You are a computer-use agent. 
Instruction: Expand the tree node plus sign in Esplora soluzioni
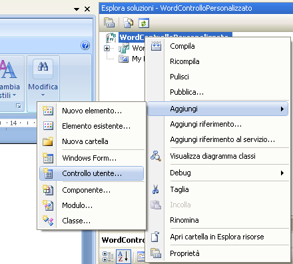point(107,48)
